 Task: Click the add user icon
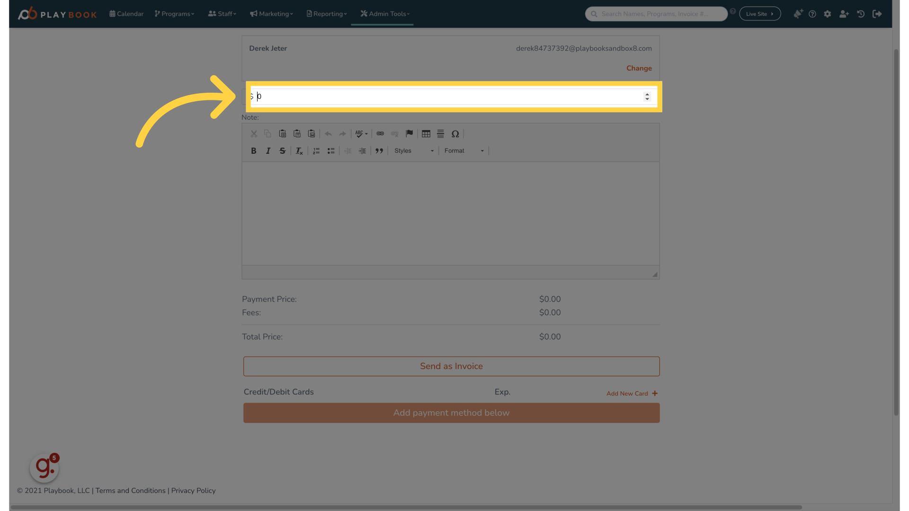pos(844,14)
